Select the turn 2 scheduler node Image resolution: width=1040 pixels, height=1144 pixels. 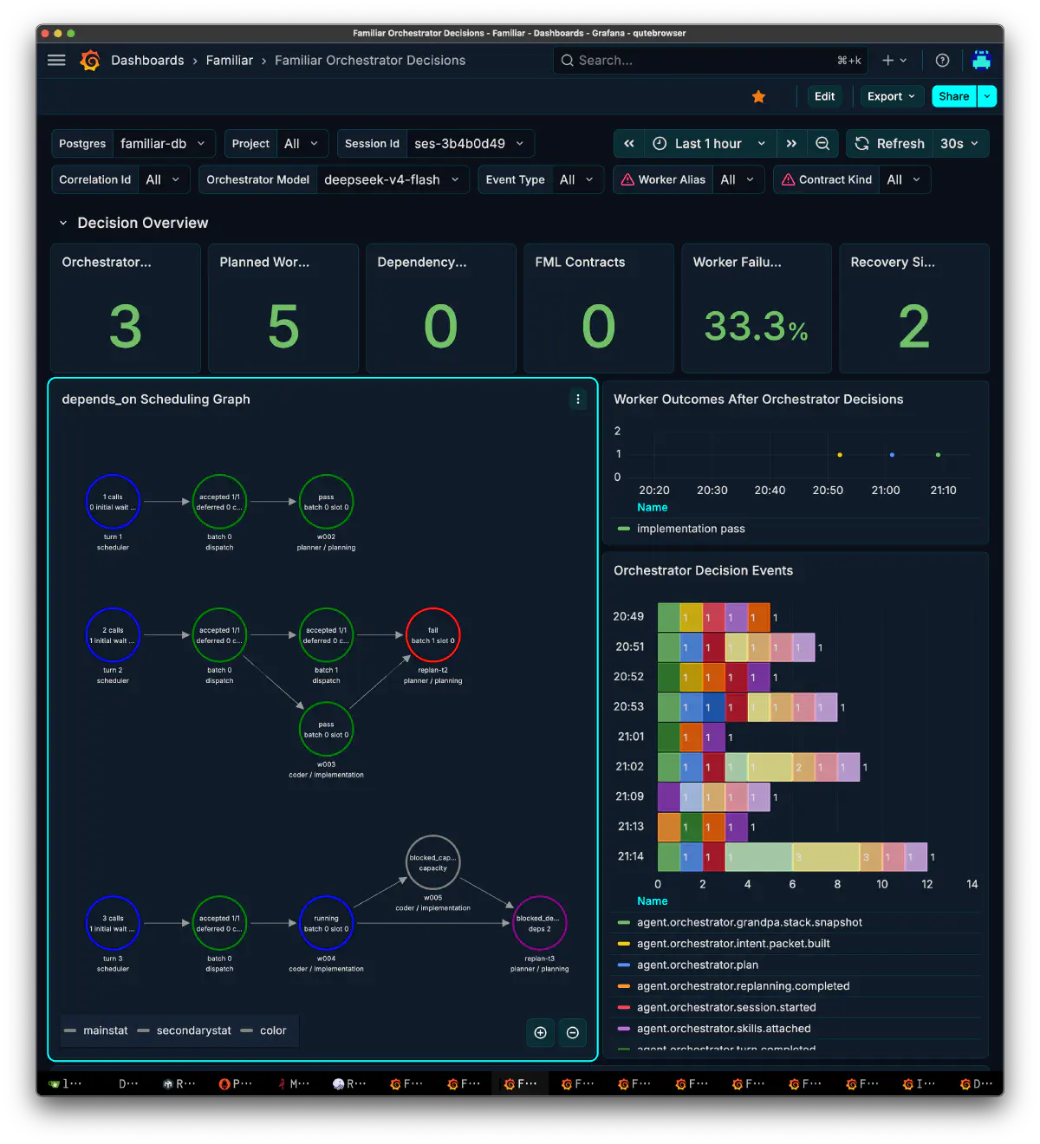point(113,635)
